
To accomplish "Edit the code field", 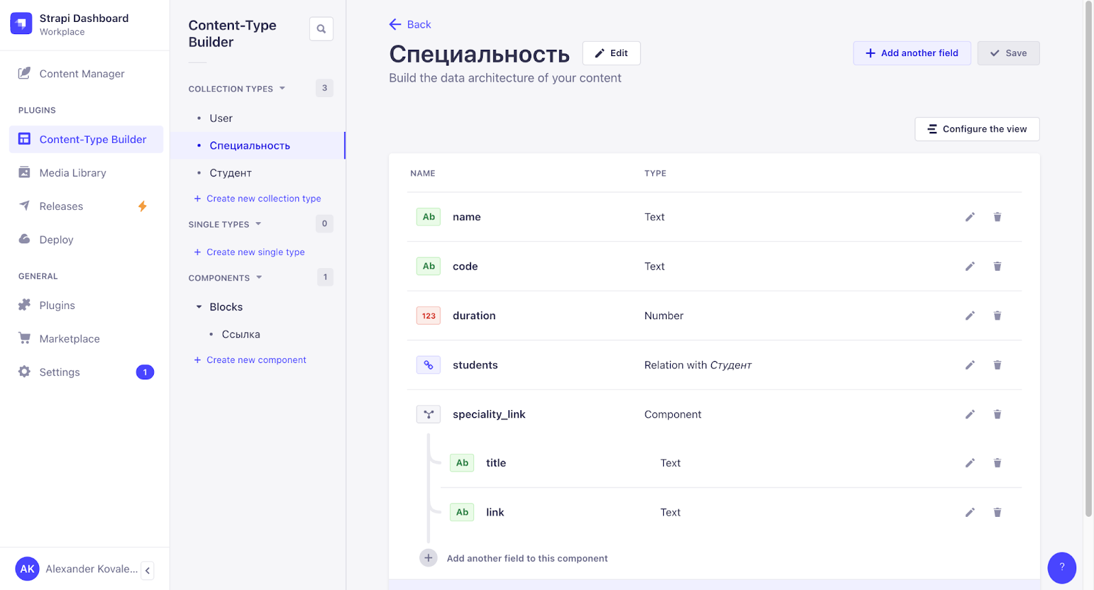I will [970, 267].
